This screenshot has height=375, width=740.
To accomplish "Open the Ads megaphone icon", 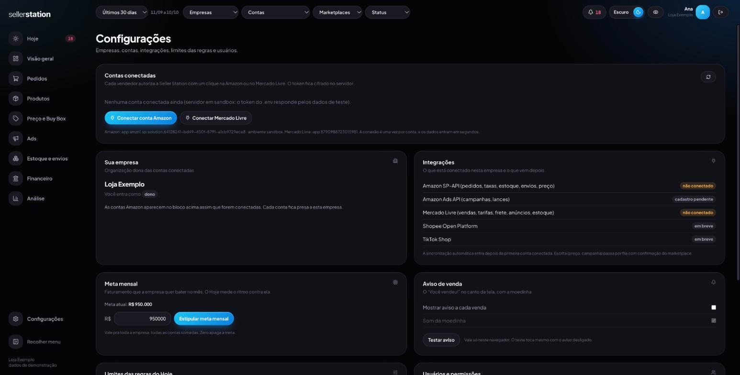I will 16,139.
